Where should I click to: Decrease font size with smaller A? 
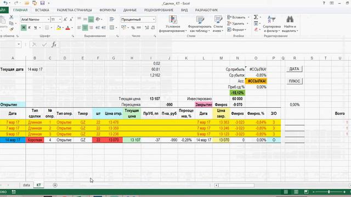tap(71, 20)
